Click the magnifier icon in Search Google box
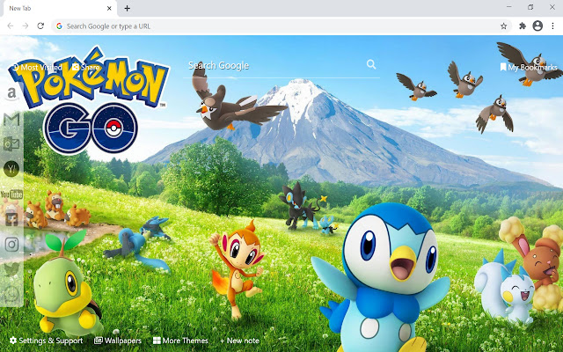This screenshot has width=563, height=352. point(371,64)
